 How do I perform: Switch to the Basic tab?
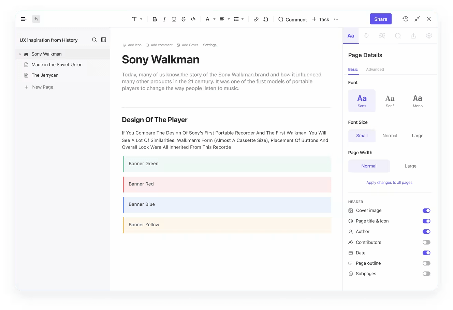353,69
